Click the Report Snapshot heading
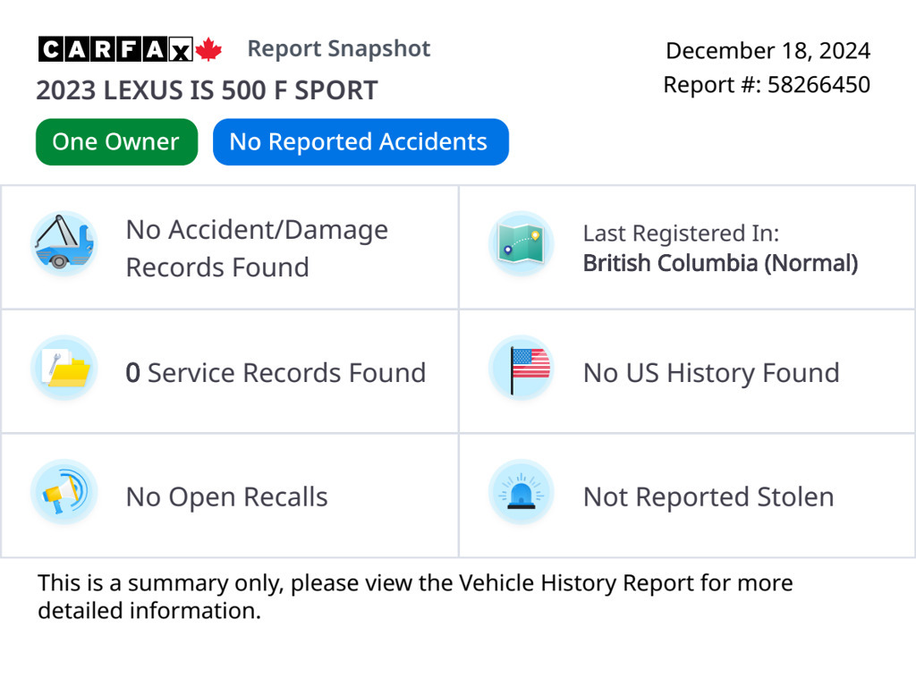The width and height of the screenshot is (916, 687). 339,49
